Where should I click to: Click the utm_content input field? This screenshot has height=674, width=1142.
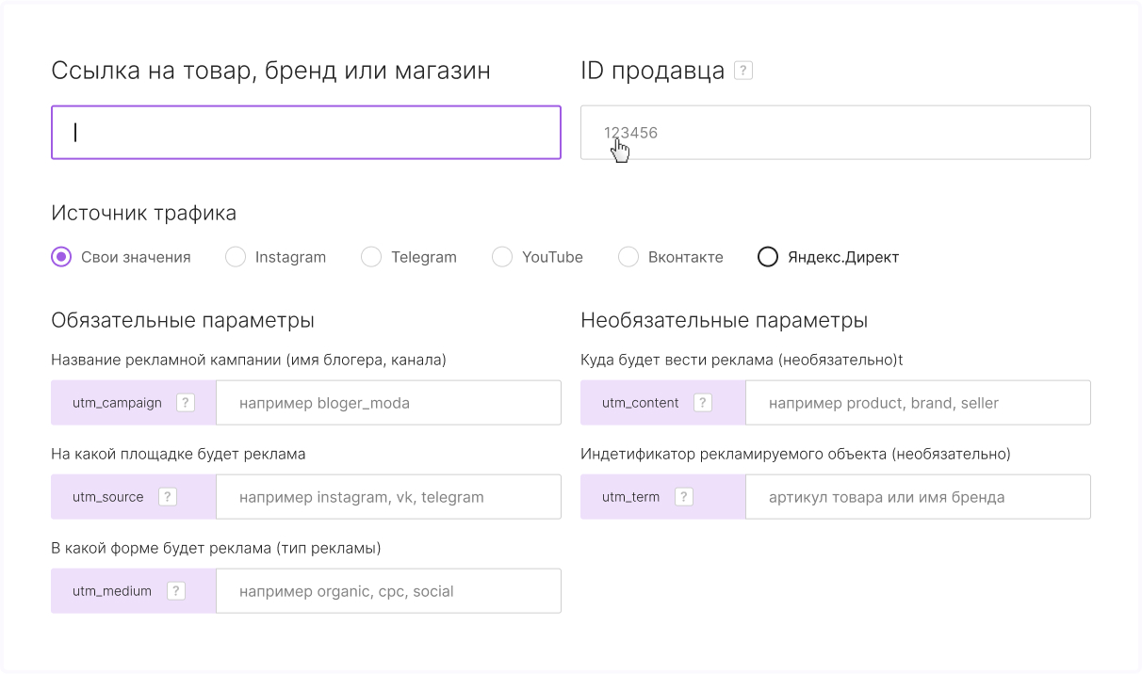click(918, 403)
